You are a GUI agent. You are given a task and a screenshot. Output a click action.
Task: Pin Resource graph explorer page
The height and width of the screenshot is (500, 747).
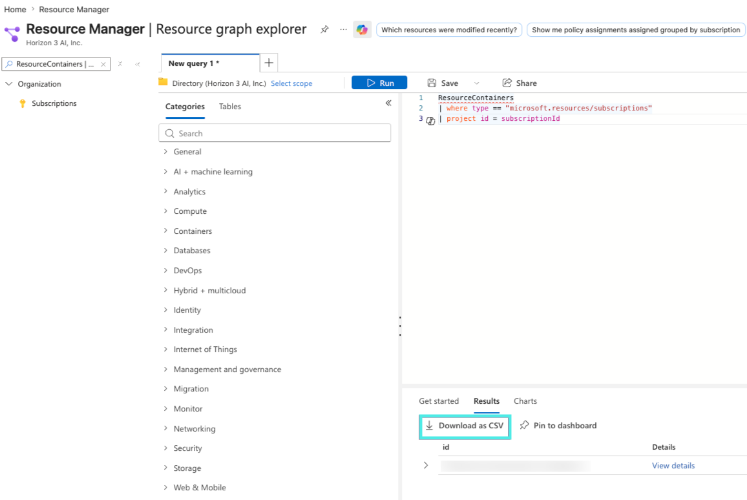(324, 30)
